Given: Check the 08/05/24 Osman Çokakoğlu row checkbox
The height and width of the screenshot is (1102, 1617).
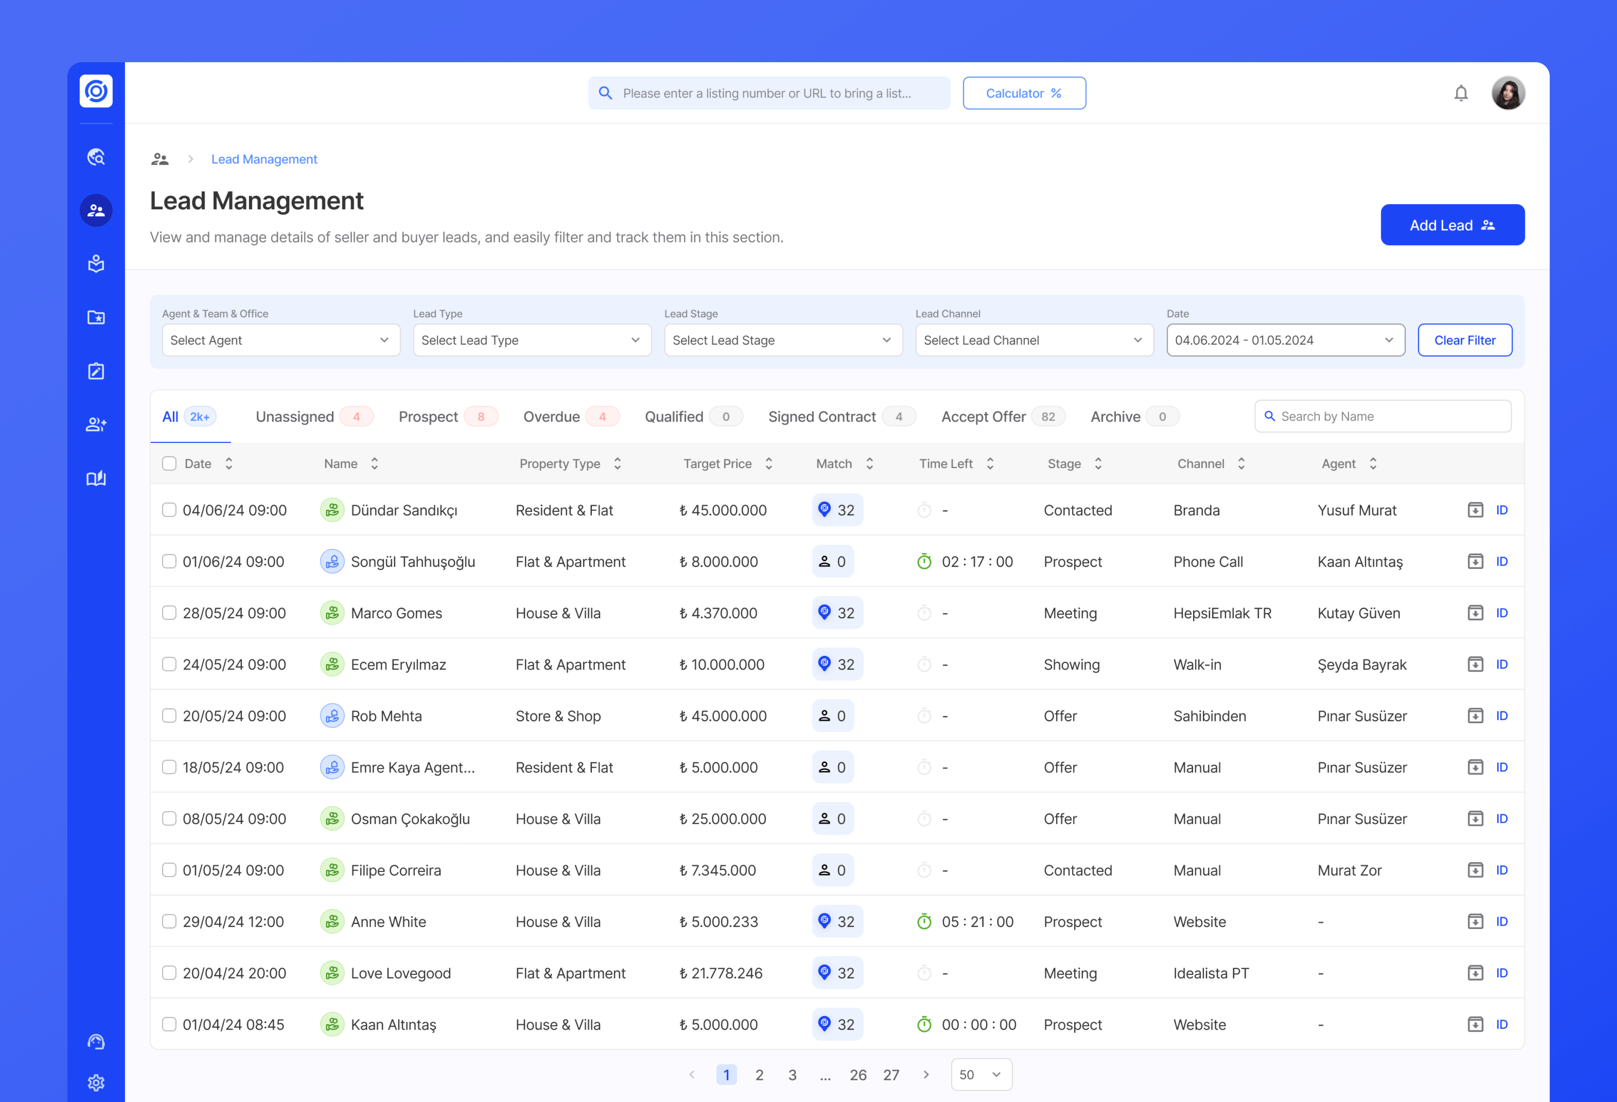Looking at the screenshot, I should click(169, 818).
